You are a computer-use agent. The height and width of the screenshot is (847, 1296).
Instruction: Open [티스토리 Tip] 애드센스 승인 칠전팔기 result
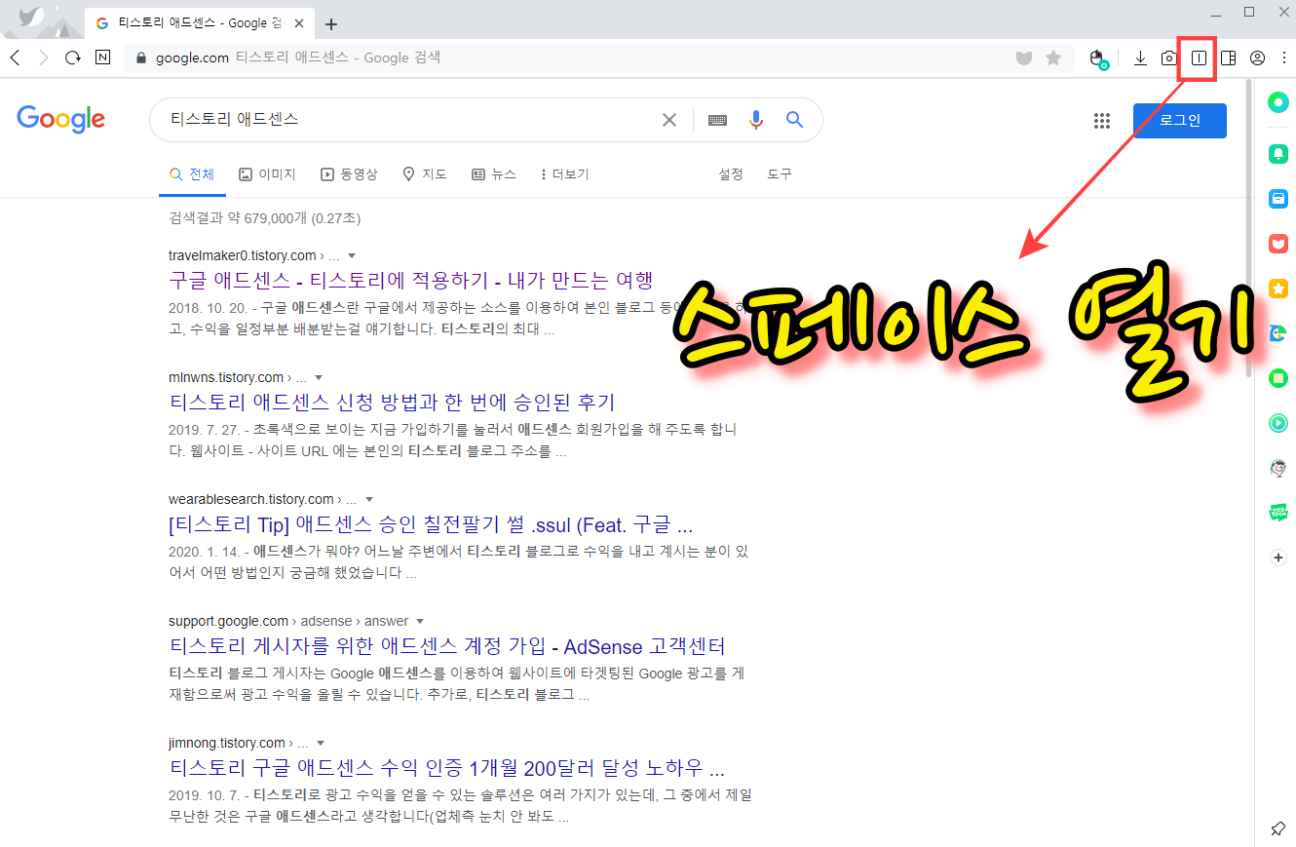tap(431, 524)
